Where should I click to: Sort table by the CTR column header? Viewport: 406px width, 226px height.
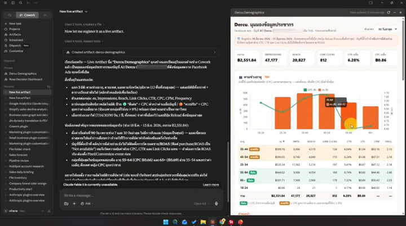[x=349, y=142]
